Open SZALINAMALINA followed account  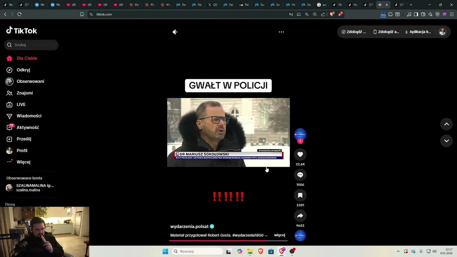coord(31,188)
